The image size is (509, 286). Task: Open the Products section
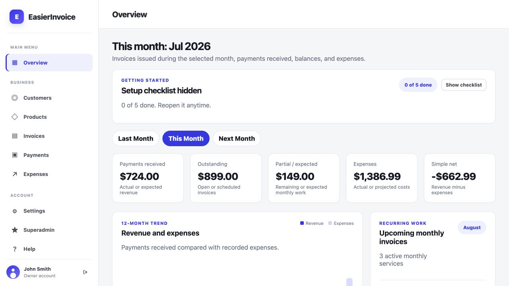click(49, 117)
